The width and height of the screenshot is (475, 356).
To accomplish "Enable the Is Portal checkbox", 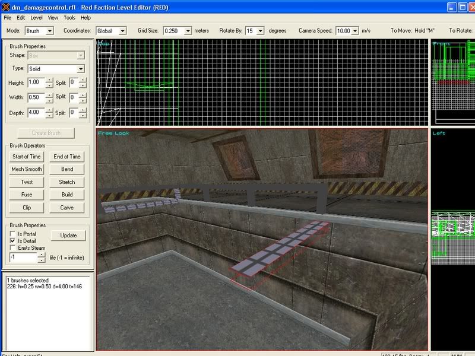I will (12, 234).
